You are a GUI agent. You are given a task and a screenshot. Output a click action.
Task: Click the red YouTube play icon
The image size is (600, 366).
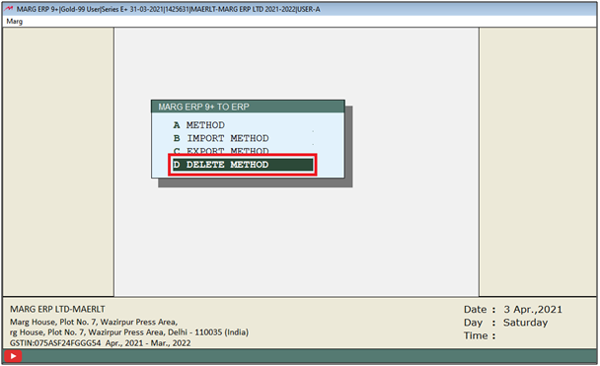click(13, 356)
